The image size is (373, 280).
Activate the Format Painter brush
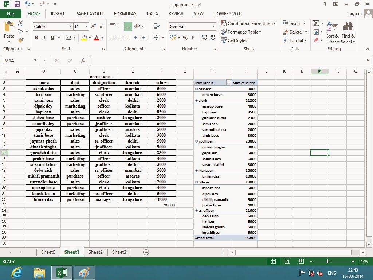coord(21,40)
